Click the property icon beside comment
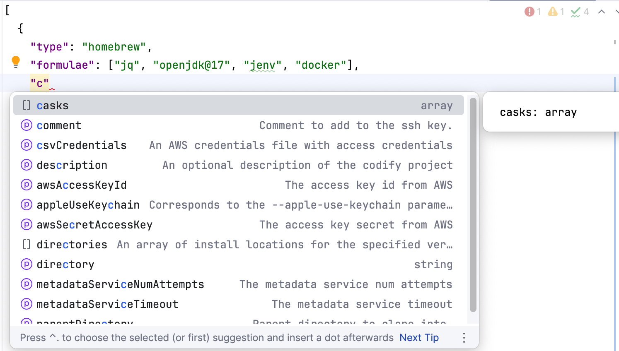This screenshot has height=351, width=619. (27, 125)
